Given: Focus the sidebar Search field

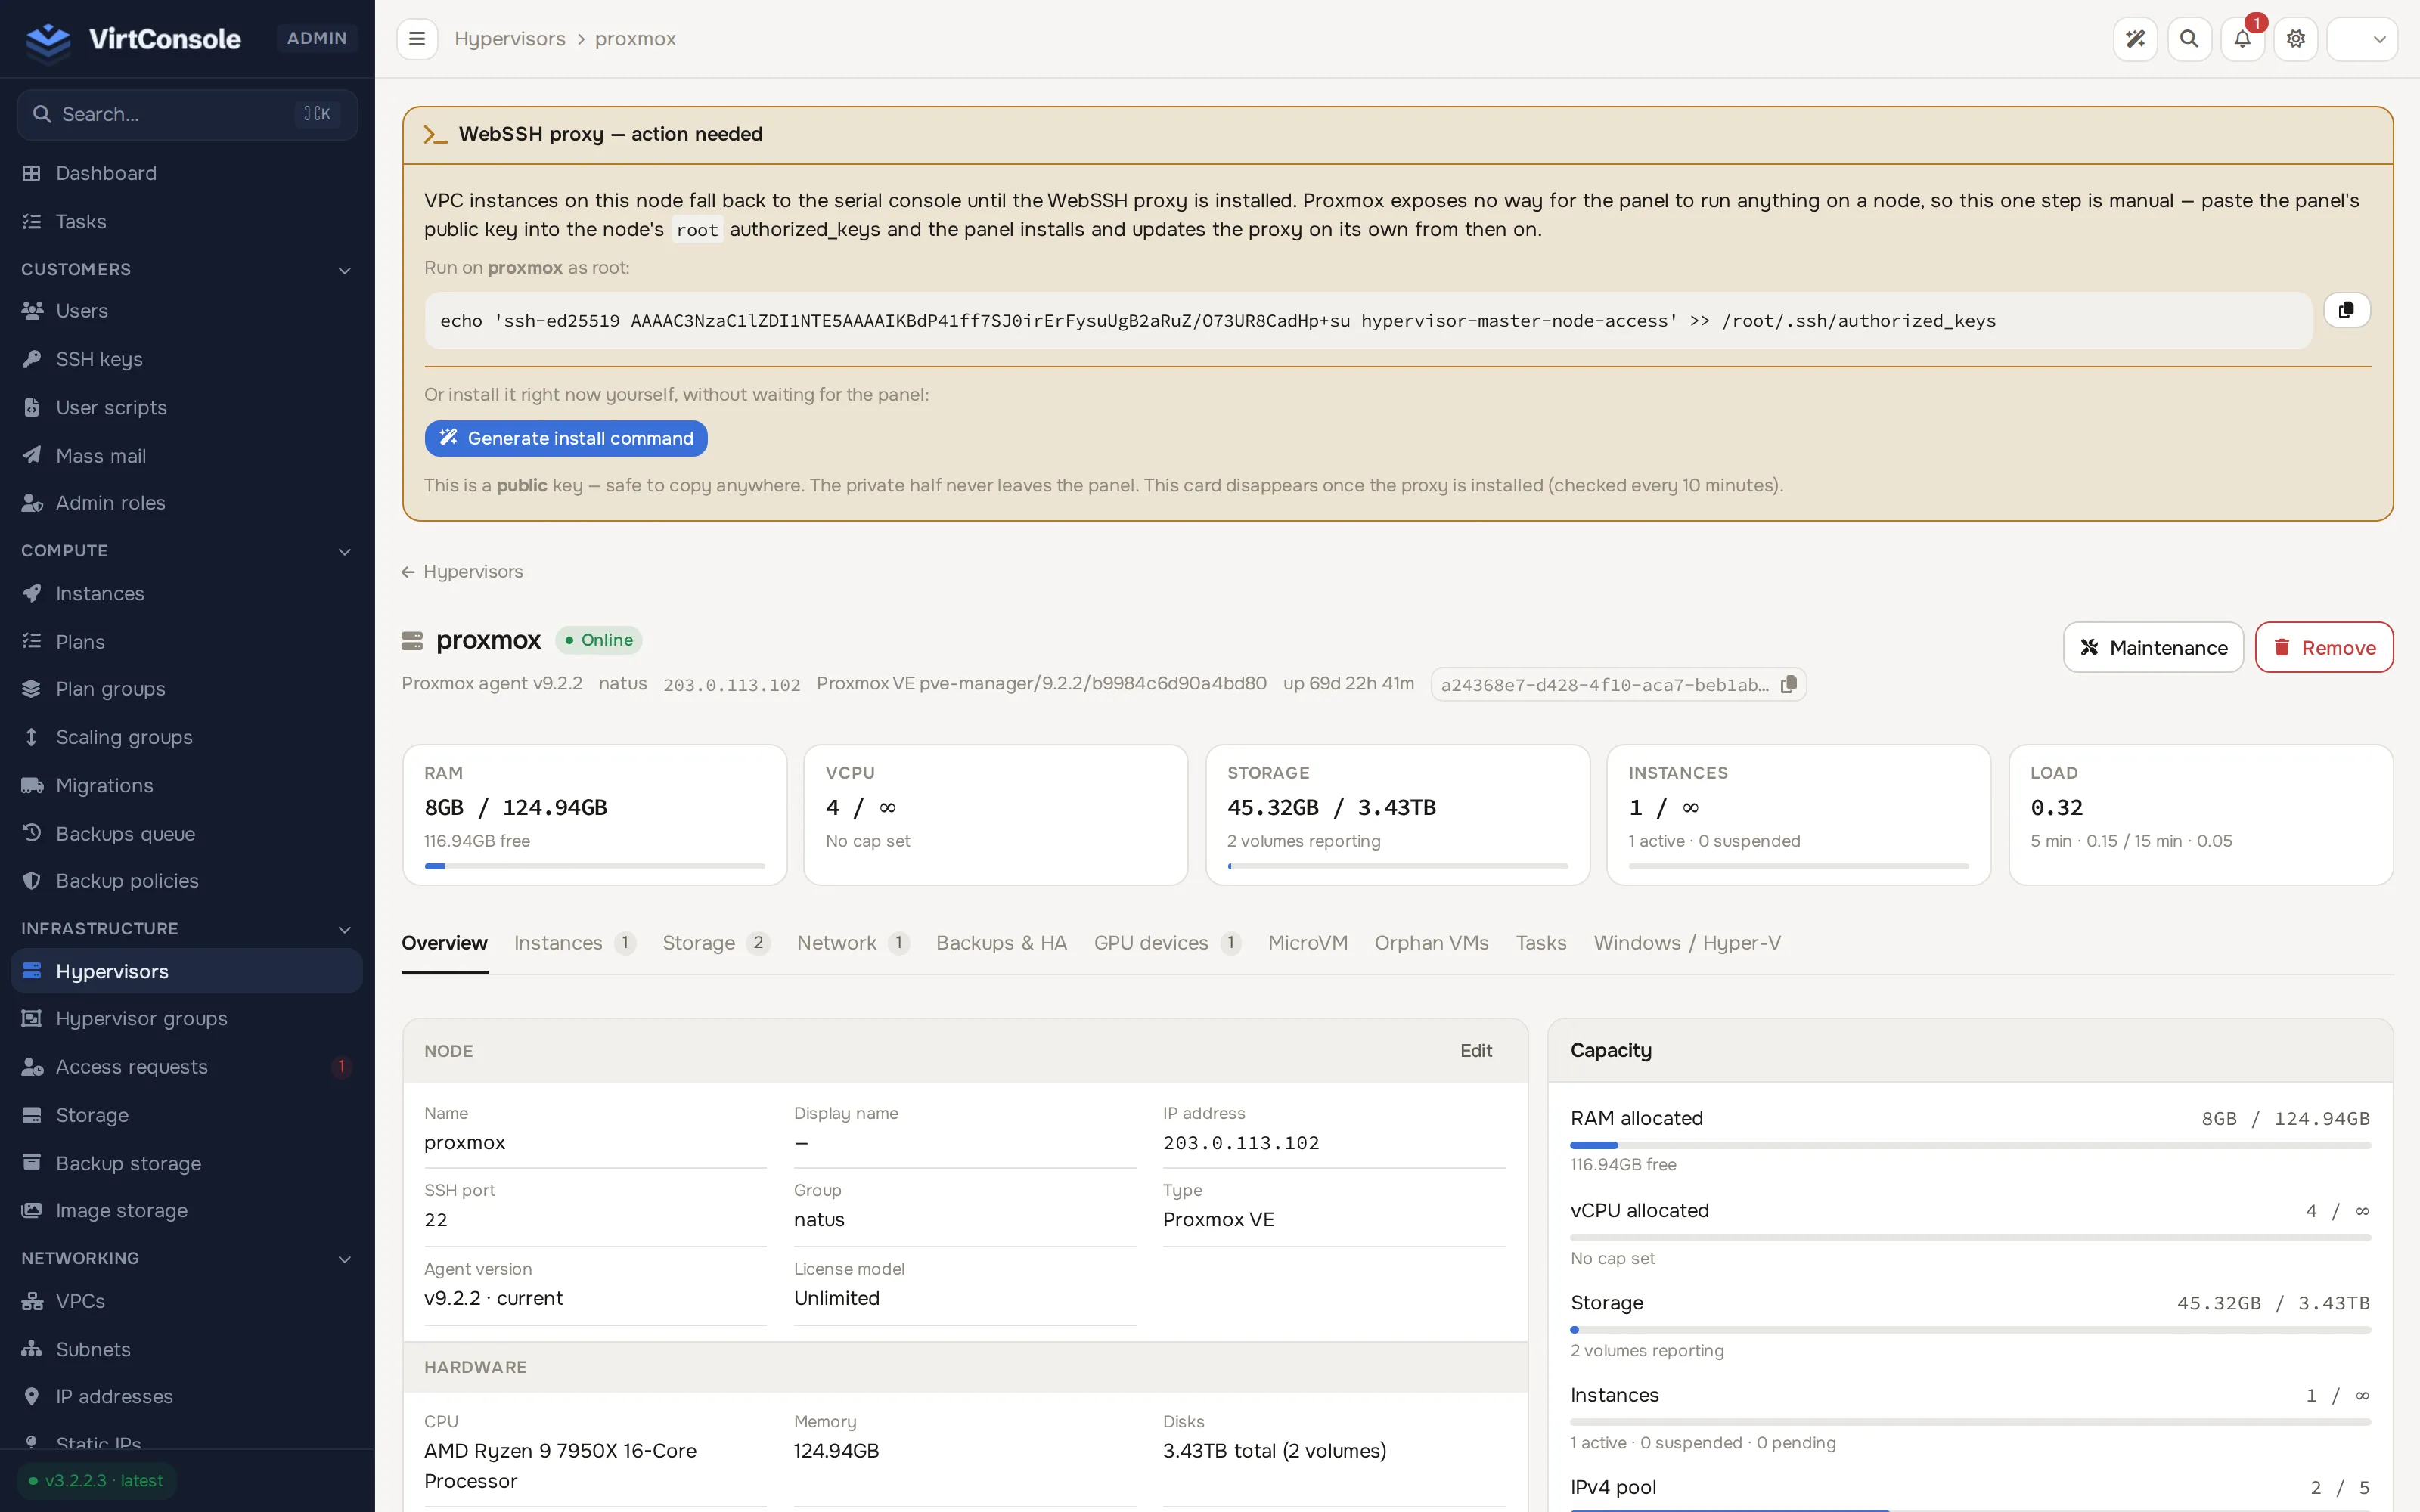Looking at the screenshot, I should tap(187, 114).
